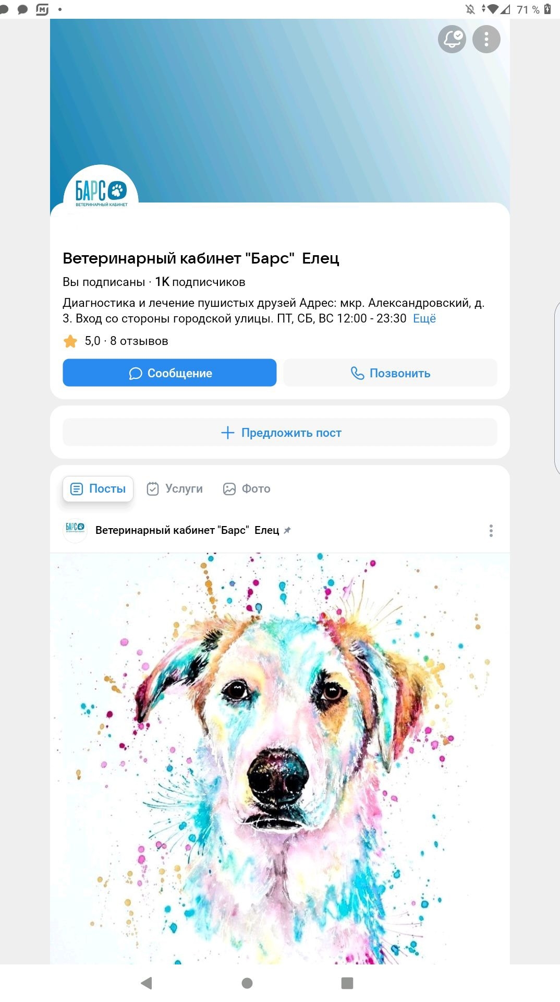Switch to the Услуги tab
The width and height of the screenshot is (560, 1002).
coord(175,488)
